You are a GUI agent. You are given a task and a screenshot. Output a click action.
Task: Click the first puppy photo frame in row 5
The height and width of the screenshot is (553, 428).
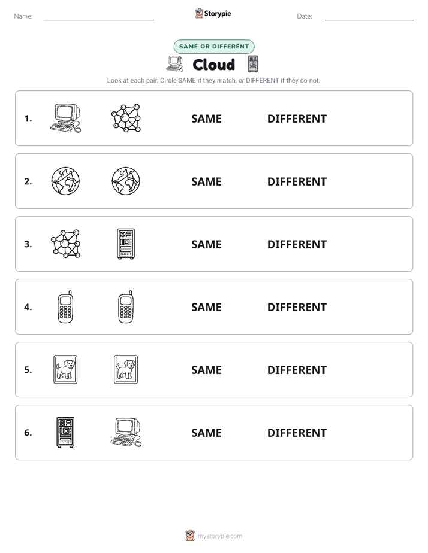[x=65, y=369]
